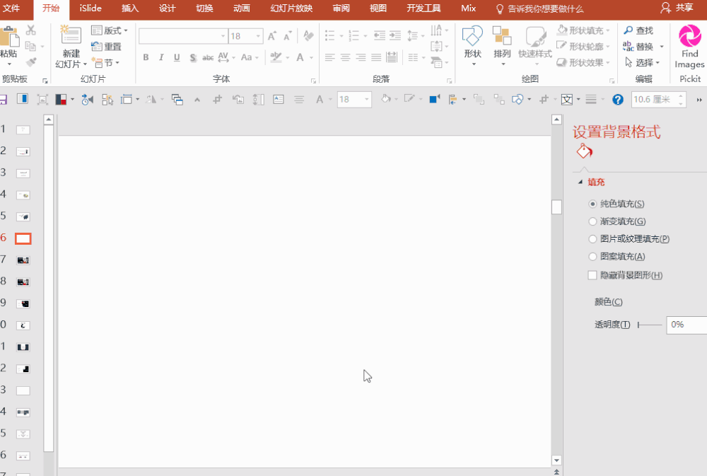Select the 图案填充 (Pattern fill) option

click(x=593, y=257)
